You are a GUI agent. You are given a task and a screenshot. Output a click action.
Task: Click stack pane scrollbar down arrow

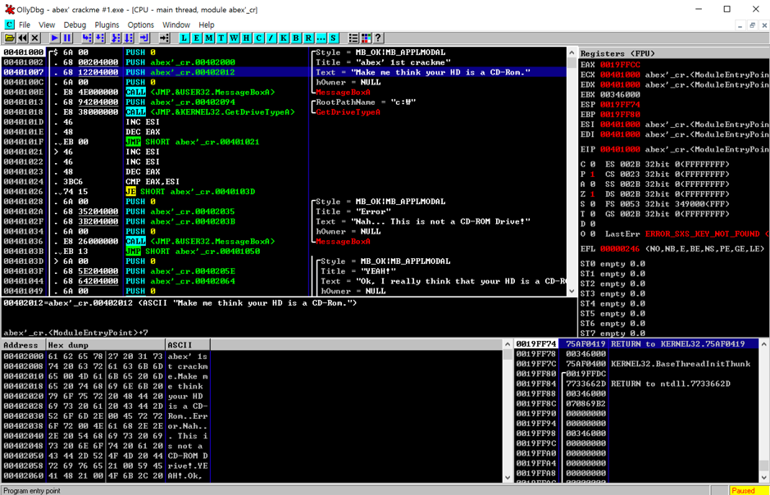pos(764,477)
